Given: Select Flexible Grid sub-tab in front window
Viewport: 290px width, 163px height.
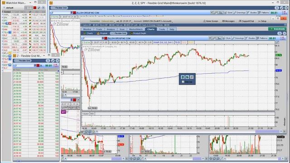Looking at the screenshot, I should tap(118, 34).
